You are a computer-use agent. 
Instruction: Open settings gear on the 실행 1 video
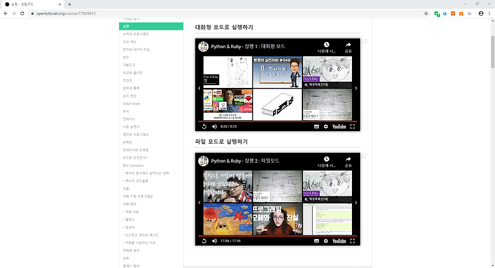[326, 126]
